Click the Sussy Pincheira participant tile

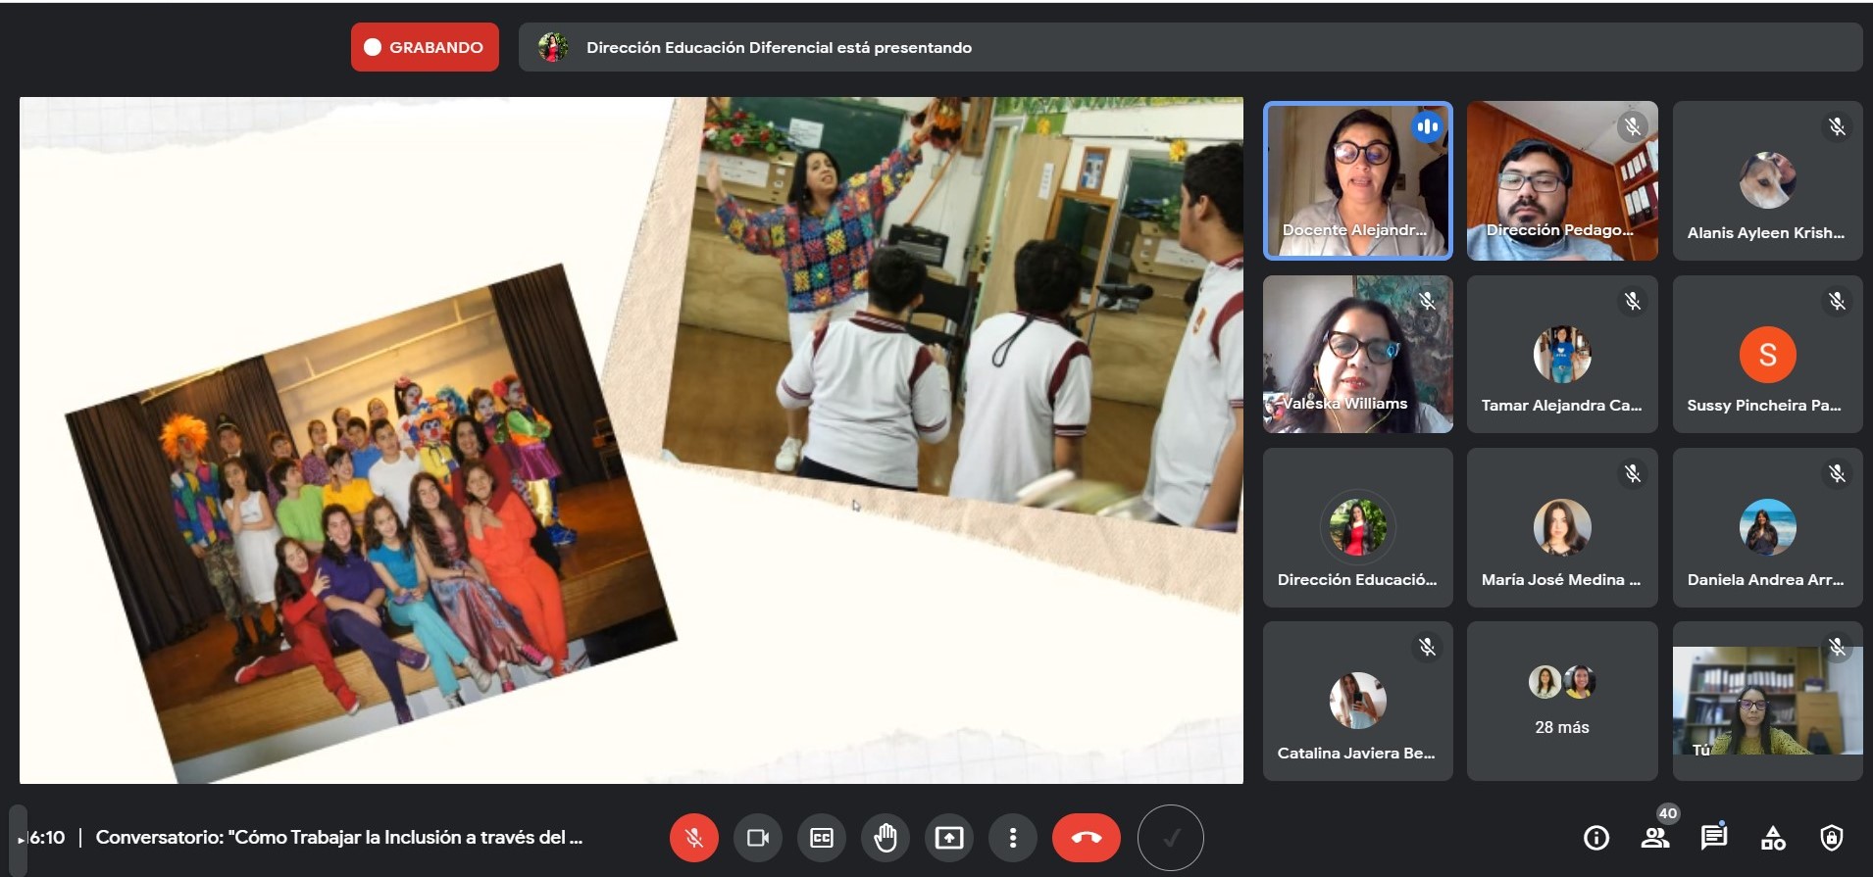[1767, 354]
